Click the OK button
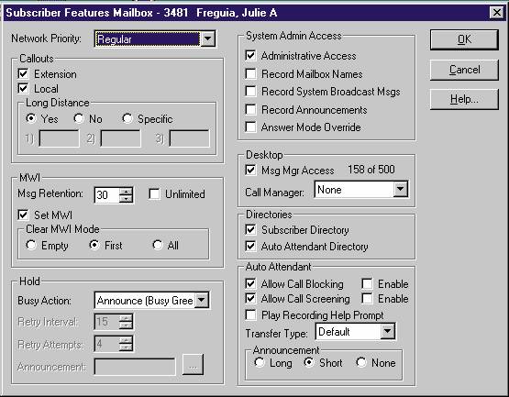This screenshot has height=397, width=509. 464,39
